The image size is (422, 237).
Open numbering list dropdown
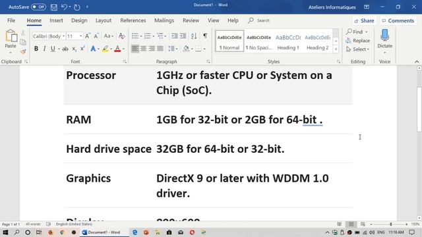(154, 36)
